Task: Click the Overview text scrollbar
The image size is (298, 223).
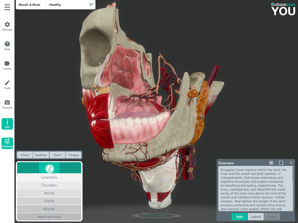Action: [x=293, y=174]
